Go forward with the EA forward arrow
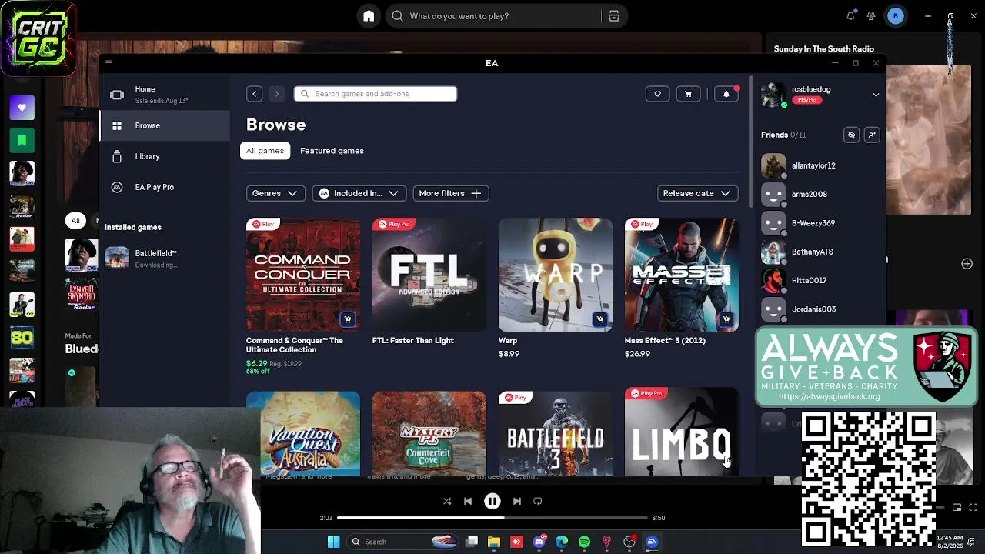This screenshot has height=554, width=985. click(x=276, y=94)
